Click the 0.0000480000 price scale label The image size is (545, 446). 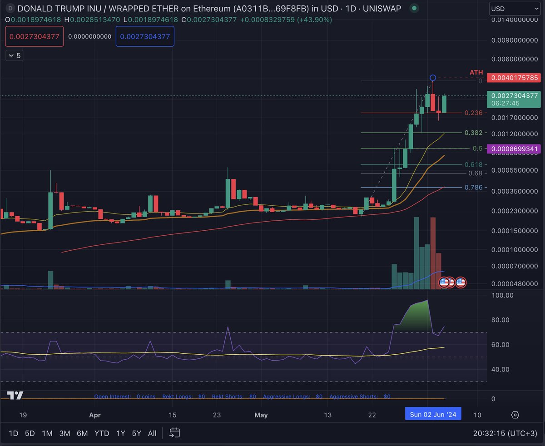tap(515, 283)
